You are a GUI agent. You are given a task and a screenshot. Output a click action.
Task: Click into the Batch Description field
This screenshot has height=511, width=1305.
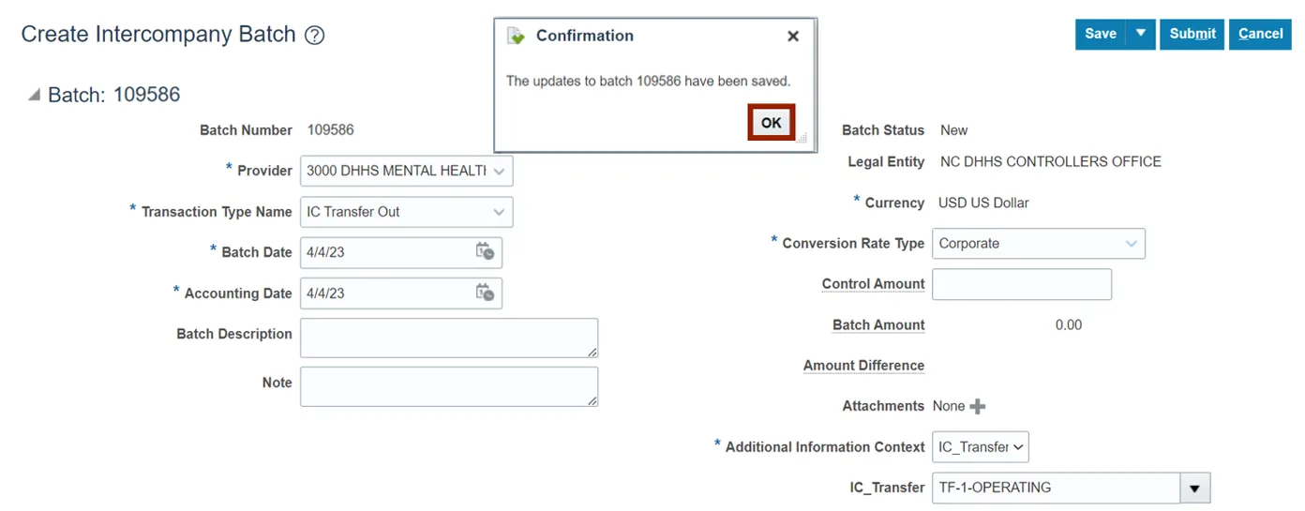click(x=448, y=338)
